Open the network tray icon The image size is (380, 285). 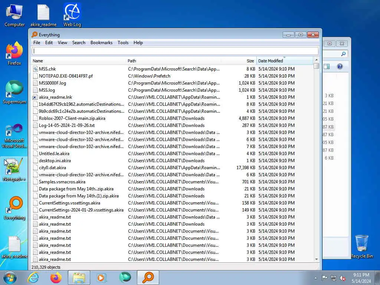(x=334, y=278)
